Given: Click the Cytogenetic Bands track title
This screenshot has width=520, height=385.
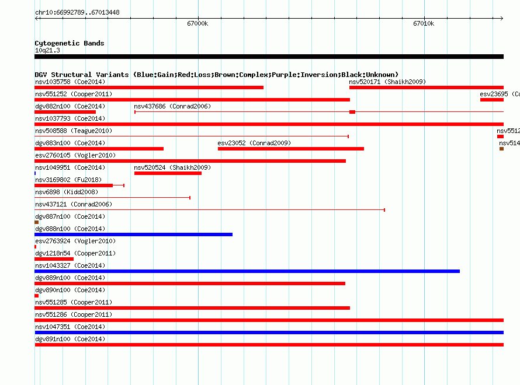Looking at the screenshot, I should (x=70, y=43).
